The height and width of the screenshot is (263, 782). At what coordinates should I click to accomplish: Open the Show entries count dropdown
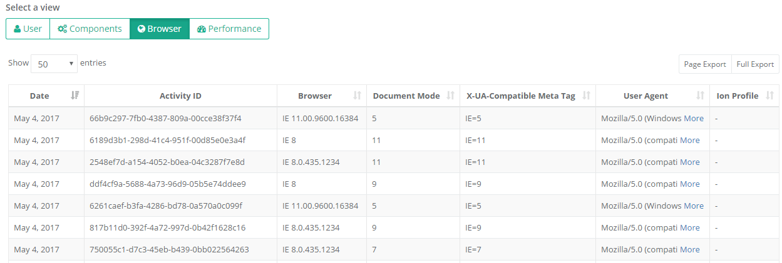pyautogui.click(x=54, y=64)
